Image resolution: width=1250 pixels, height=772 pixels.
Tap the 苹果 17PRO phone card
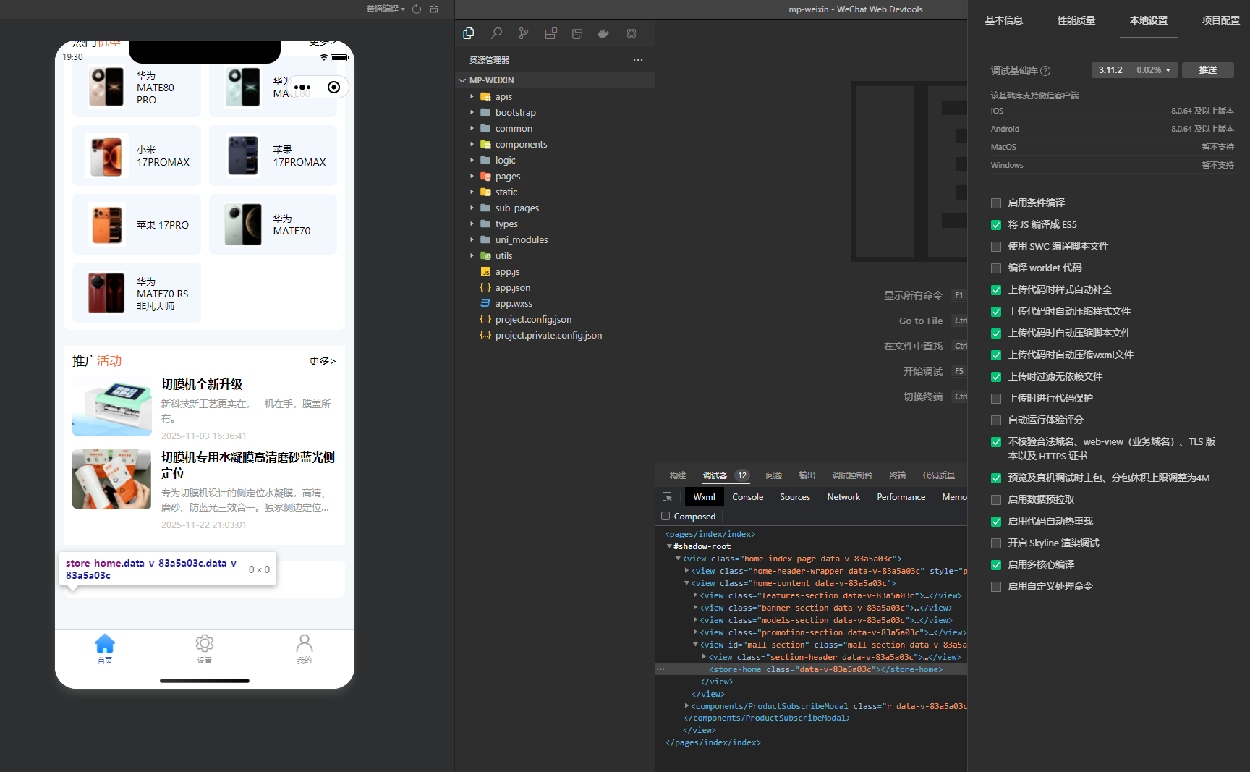[137, 224]
